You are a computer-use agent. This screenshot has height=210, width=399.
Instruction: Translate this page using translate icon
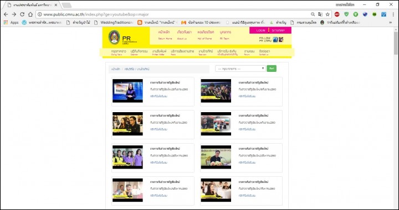point(320,14)
